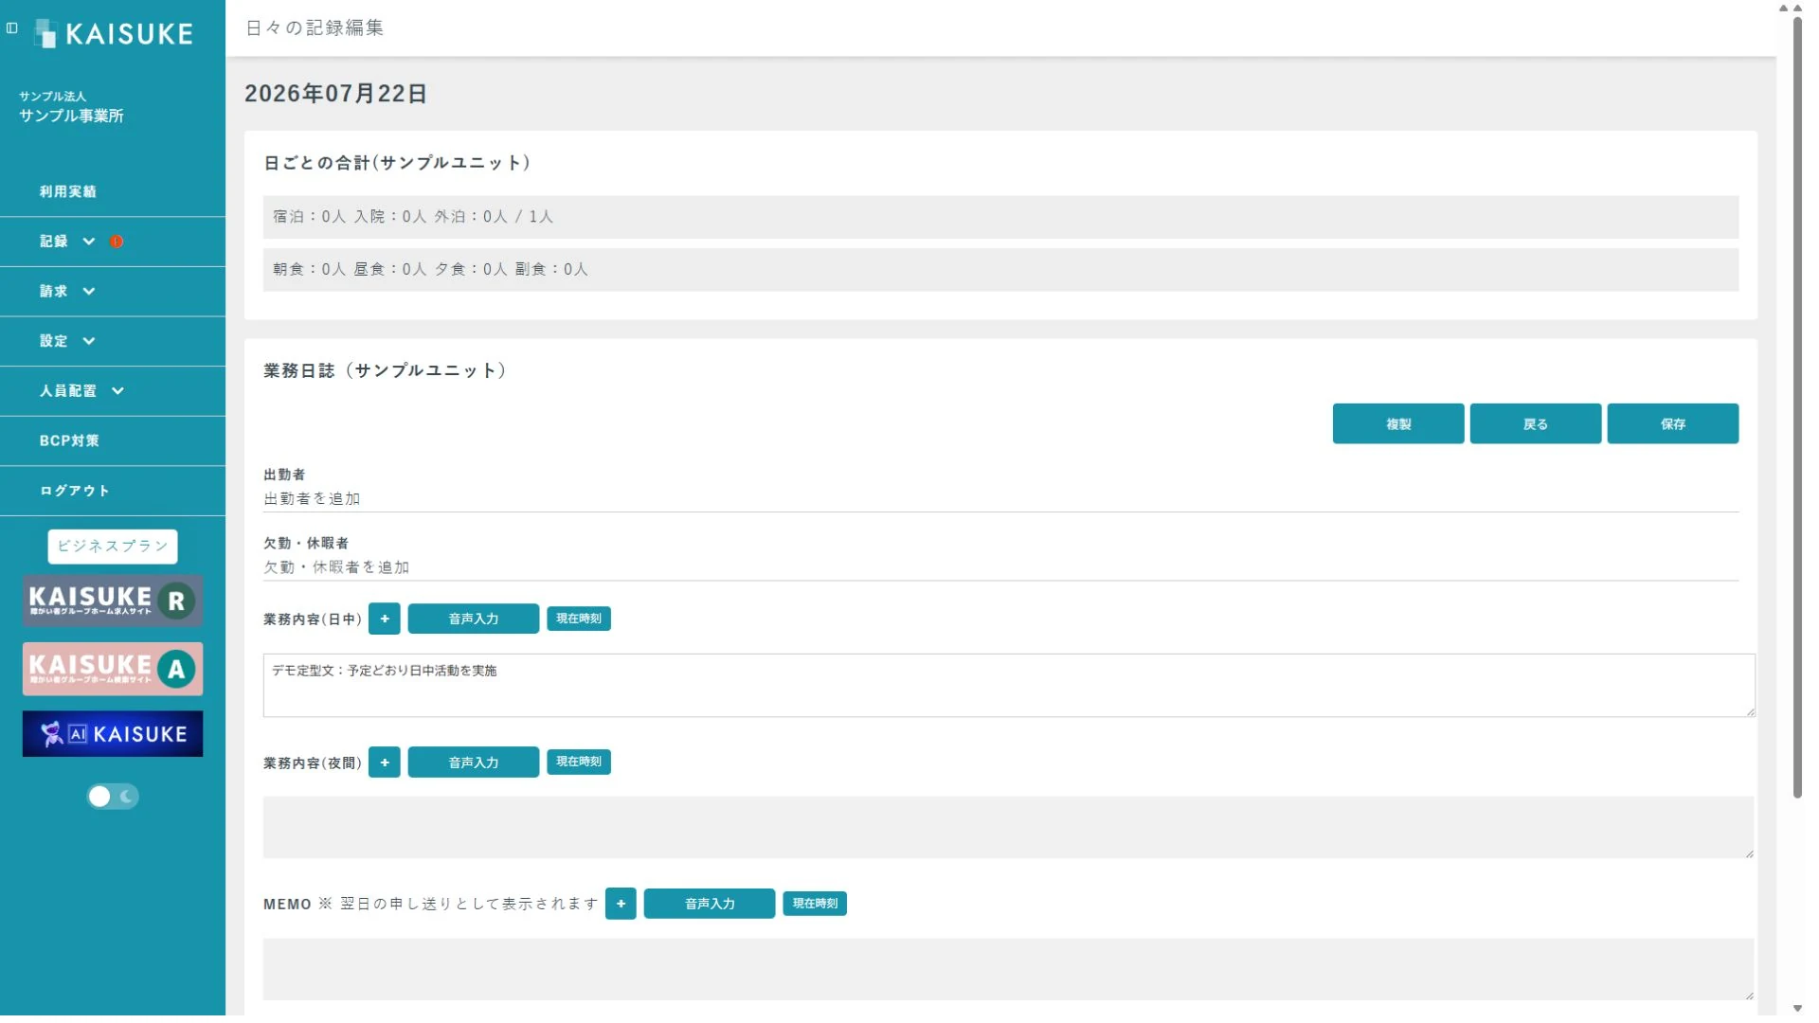Open 欠勤・休暇者を追加 selector
Screen dimensions: 1819x1023
pos(1000,567)
